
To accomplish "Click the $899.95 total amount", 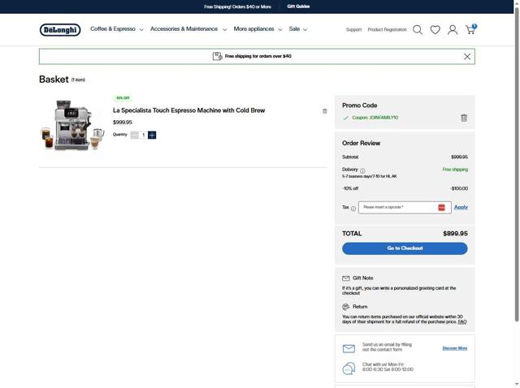I will point(455,234).
